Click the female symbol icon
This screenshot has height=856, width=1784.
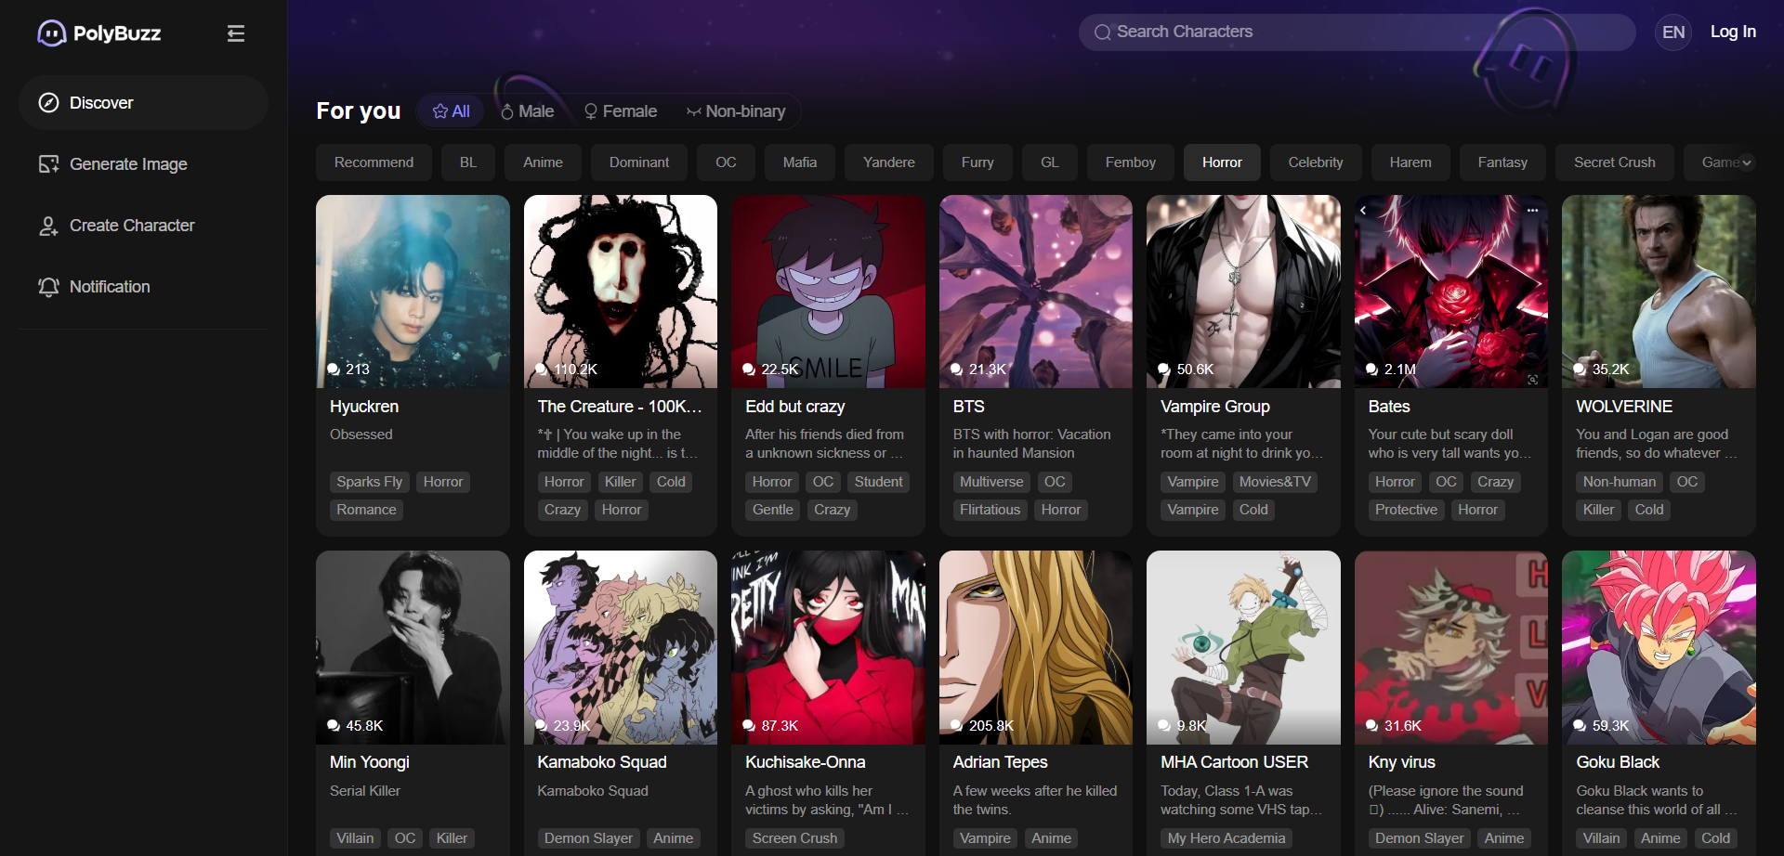coord(590,111)
